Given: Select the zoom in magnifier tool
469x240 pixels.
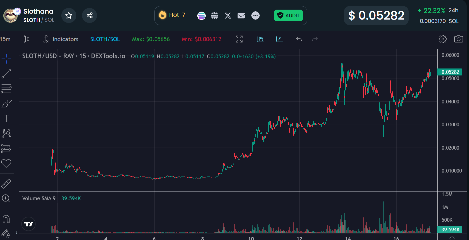Looking at the screenshot, I should point(6,198).
